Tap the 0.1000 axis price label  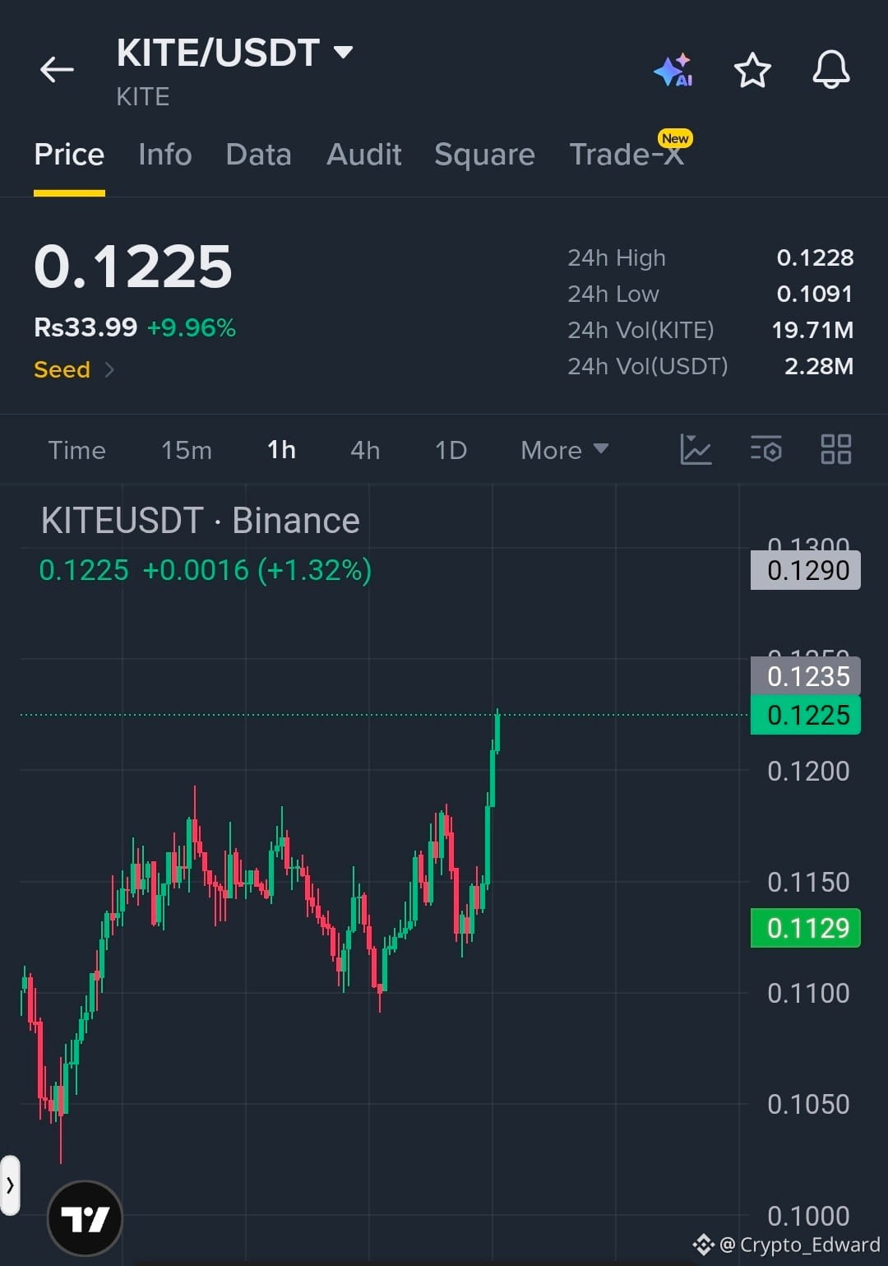click(x=808, y=1217)
